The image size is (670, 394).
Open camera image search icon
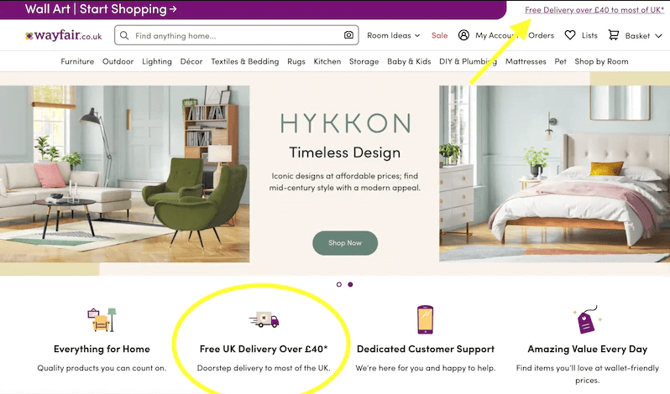(x=348, y=36)
